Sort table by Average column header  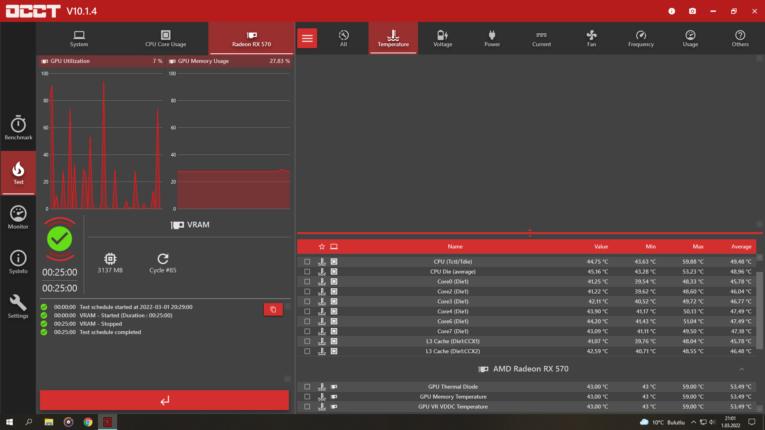pos(741,246)
